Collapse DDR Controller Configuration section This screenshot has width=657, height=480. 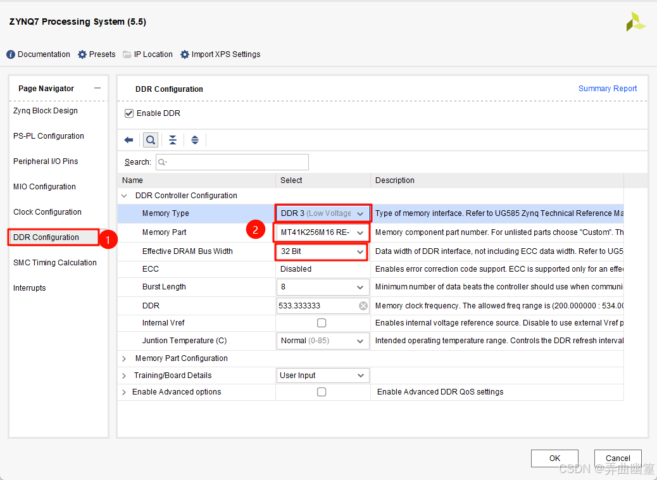124,196
